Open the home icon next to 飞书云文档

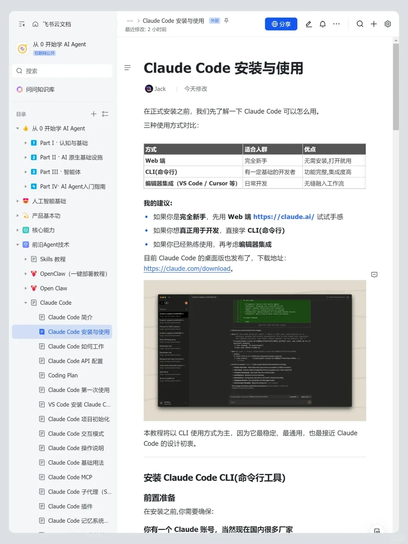[x=35, y=24]
